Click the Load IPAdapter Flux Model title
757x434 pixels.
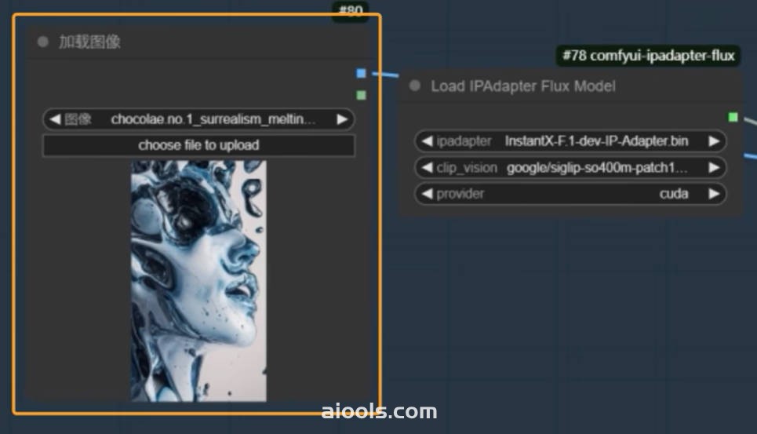(523, 86)
